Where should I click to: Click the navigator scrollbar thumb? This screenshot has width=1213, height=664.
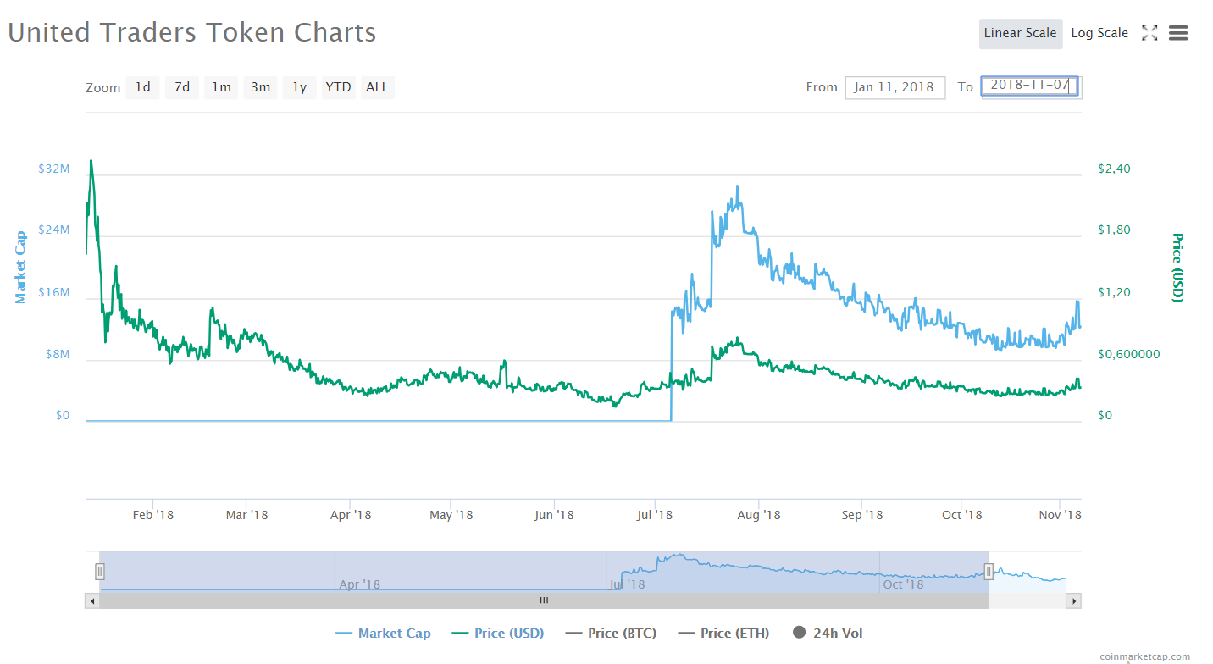(544, 600)
